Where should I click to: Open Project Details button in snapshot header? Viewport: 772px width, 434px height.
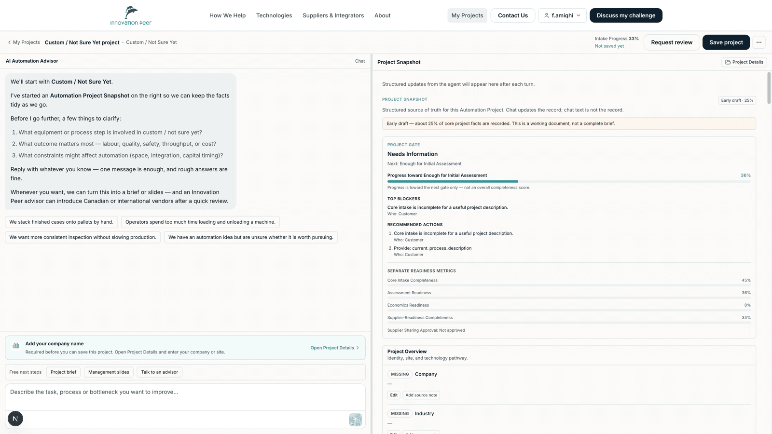pos(744,62)
